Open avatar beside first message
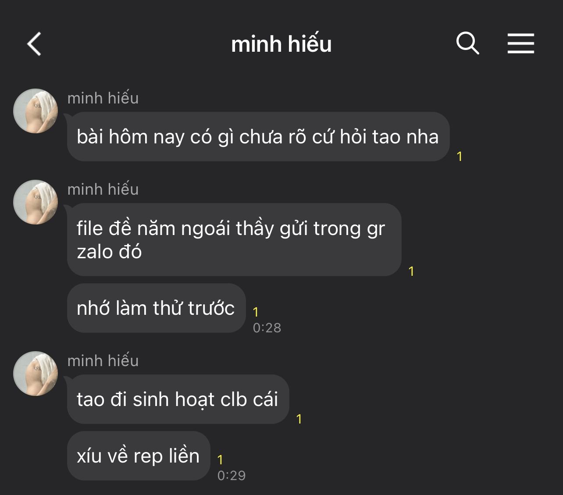Image resolution: width=563 pixels, height=495 pixels. [x=36, y=111]
